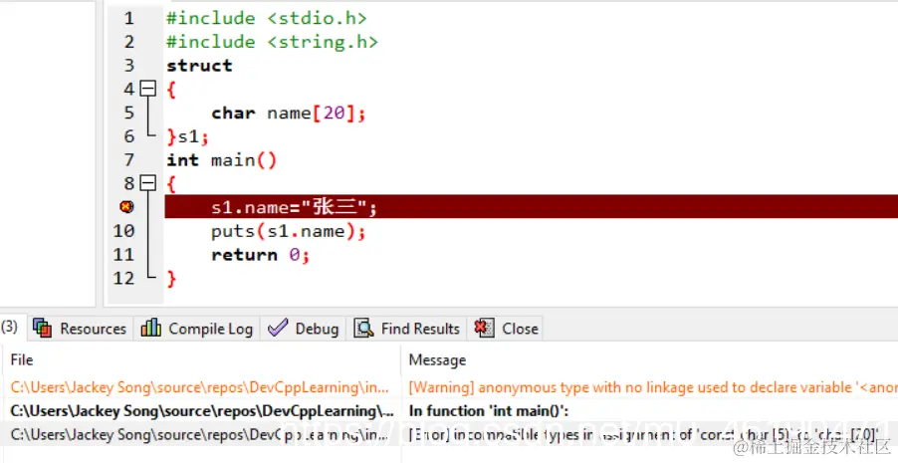Click the Debug checkmark icon
This screenshot has width=898, height=463.
[x=278, y=328]
